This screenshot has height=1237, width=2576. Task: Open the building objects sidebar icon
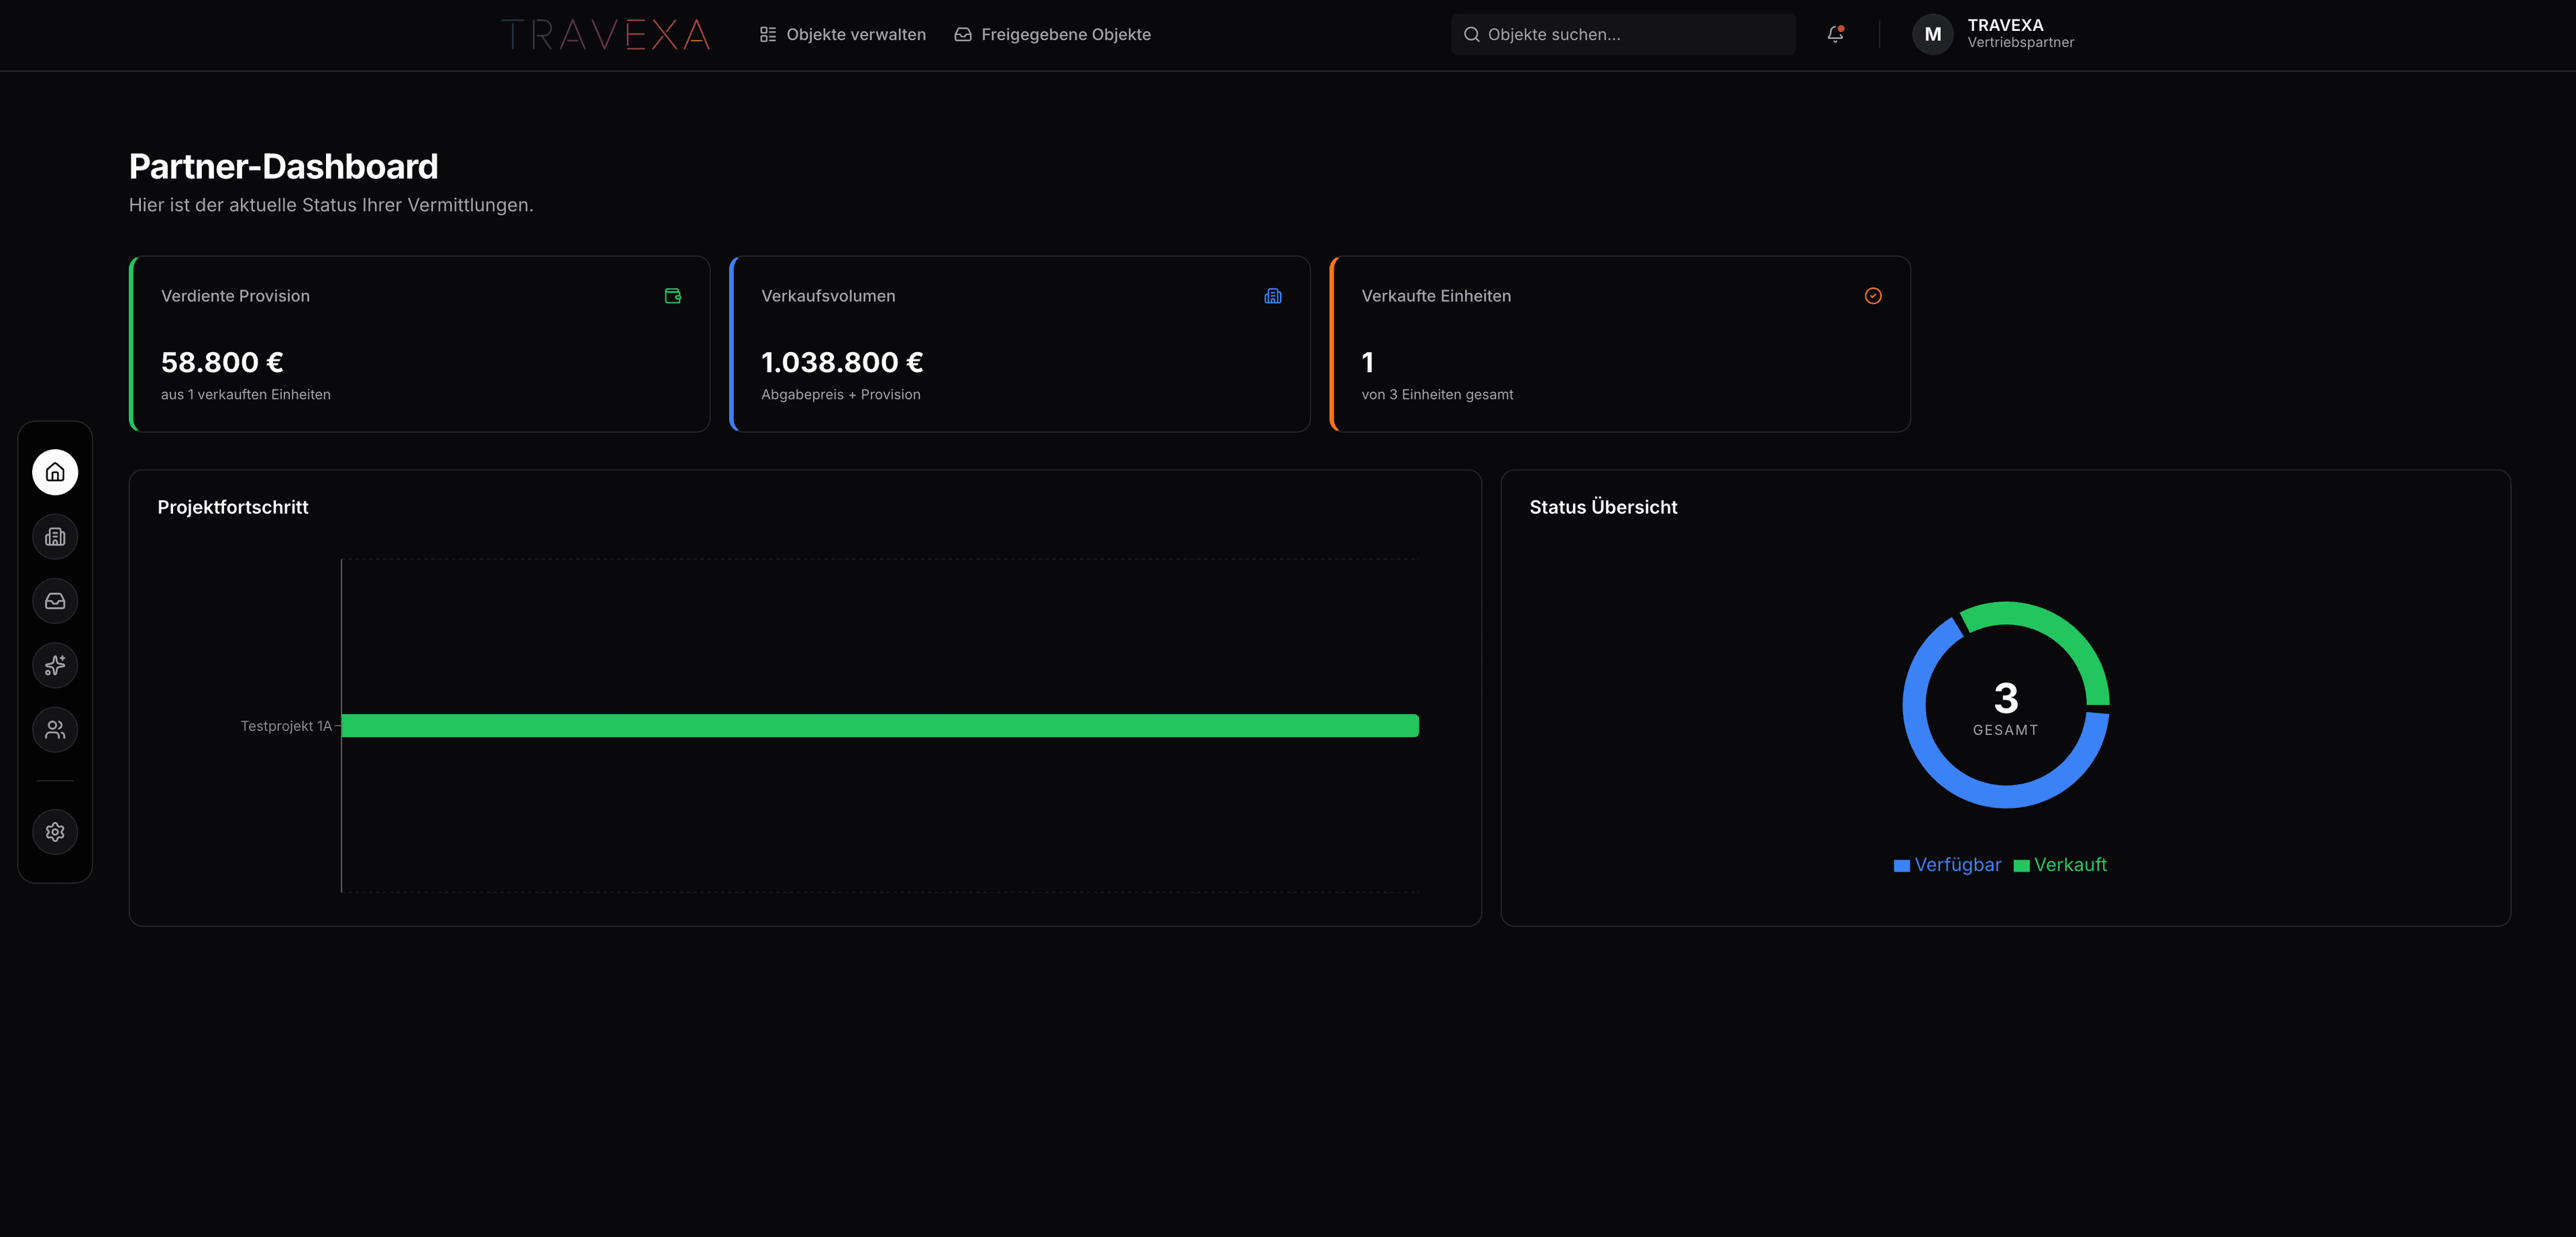(55, 536)
